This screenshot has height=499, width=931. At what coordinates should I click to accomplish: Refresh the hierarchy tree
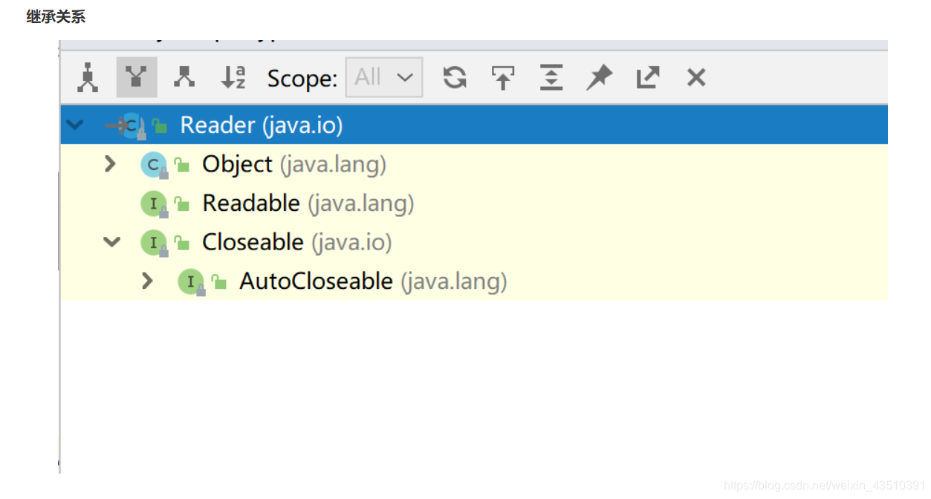(455, 77)
